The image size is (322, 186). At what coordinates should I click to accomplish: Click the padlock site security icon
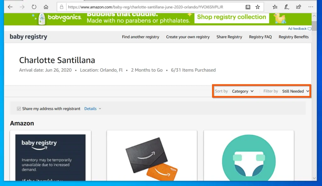[x=61, y=7]
